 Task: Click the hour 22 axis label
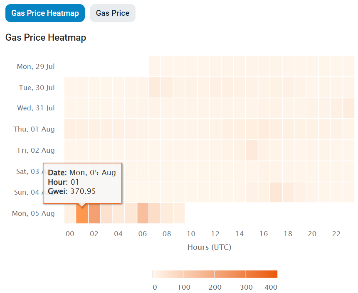336,234
